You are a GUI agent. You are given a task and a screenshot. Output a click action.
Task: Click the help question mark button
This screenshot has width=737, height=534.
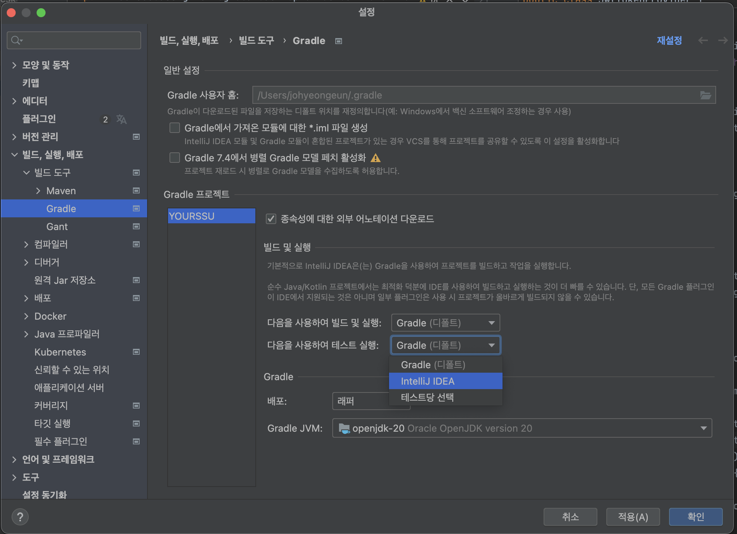[x=20, y=517]
